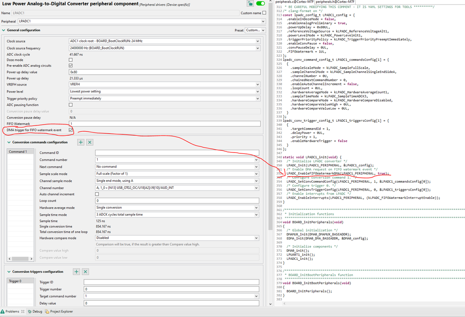Open the Debug tab

pos(35,311)
